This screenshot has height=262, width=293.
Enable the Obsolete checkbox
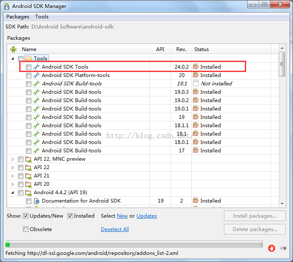(26, 229)
